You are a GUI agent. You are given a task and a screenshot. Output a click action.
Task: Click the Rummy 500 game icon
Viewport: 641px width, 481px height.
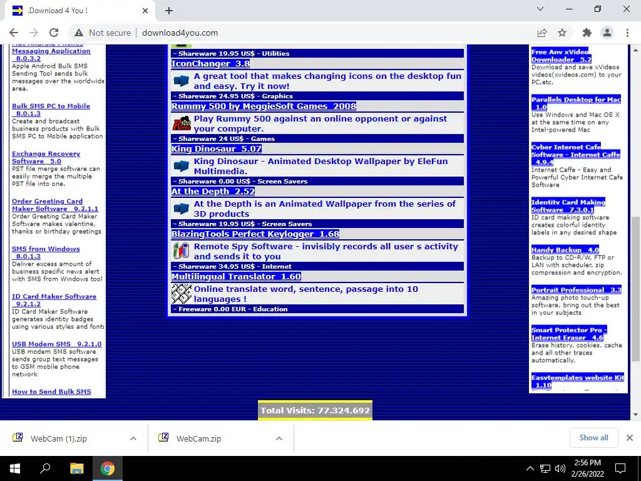click(181, 123)
